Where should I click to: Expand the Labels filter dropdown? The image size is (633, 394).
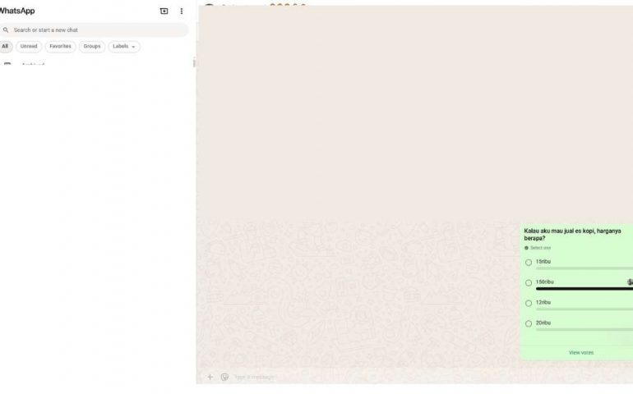click(124, 47)
